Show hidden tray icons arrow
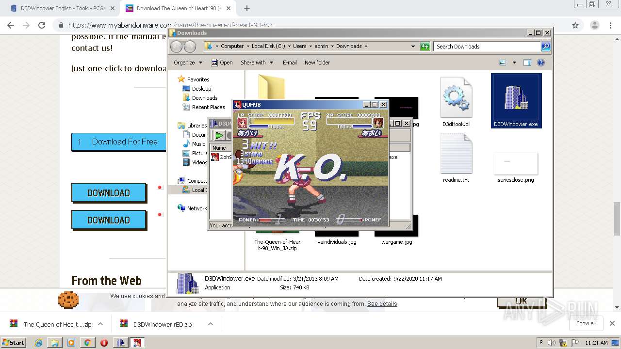The image size is (621, 349). click(x=541, y=343)
